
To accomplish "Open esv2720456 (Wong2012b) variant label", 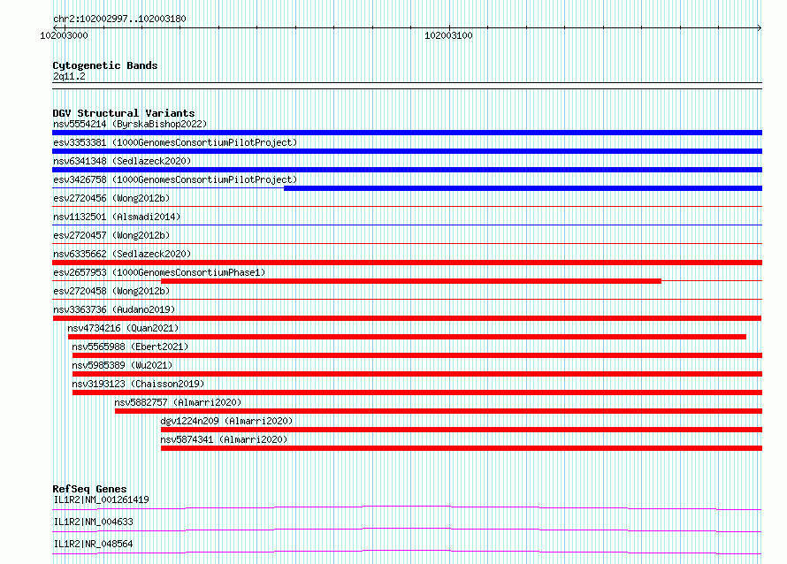I will [x=111, y=198].
